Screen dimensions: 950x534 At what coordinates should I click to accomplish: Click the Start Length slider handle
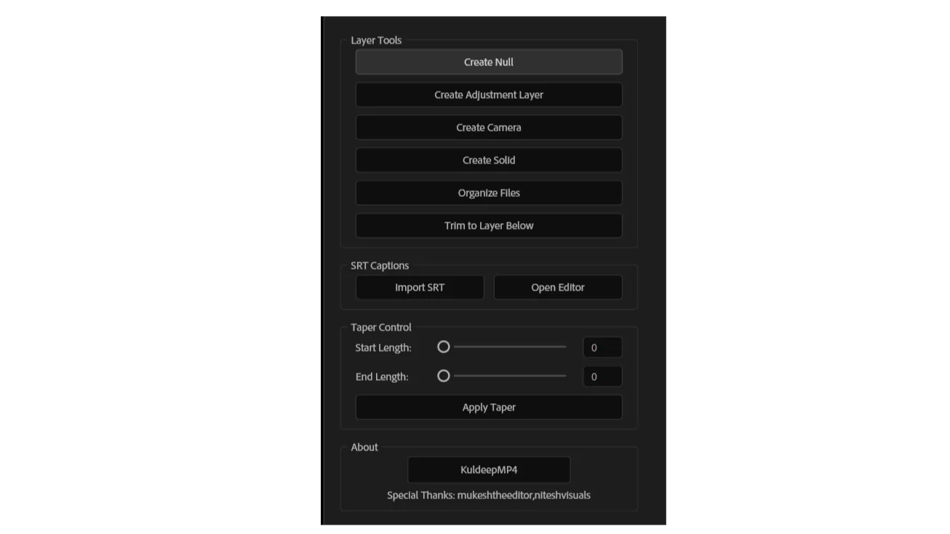coord(443,347)
